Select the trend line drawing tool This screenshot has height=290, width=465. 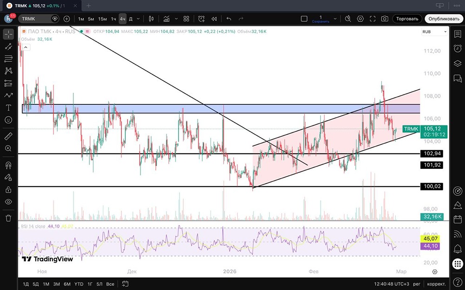(x=8, y=46)
